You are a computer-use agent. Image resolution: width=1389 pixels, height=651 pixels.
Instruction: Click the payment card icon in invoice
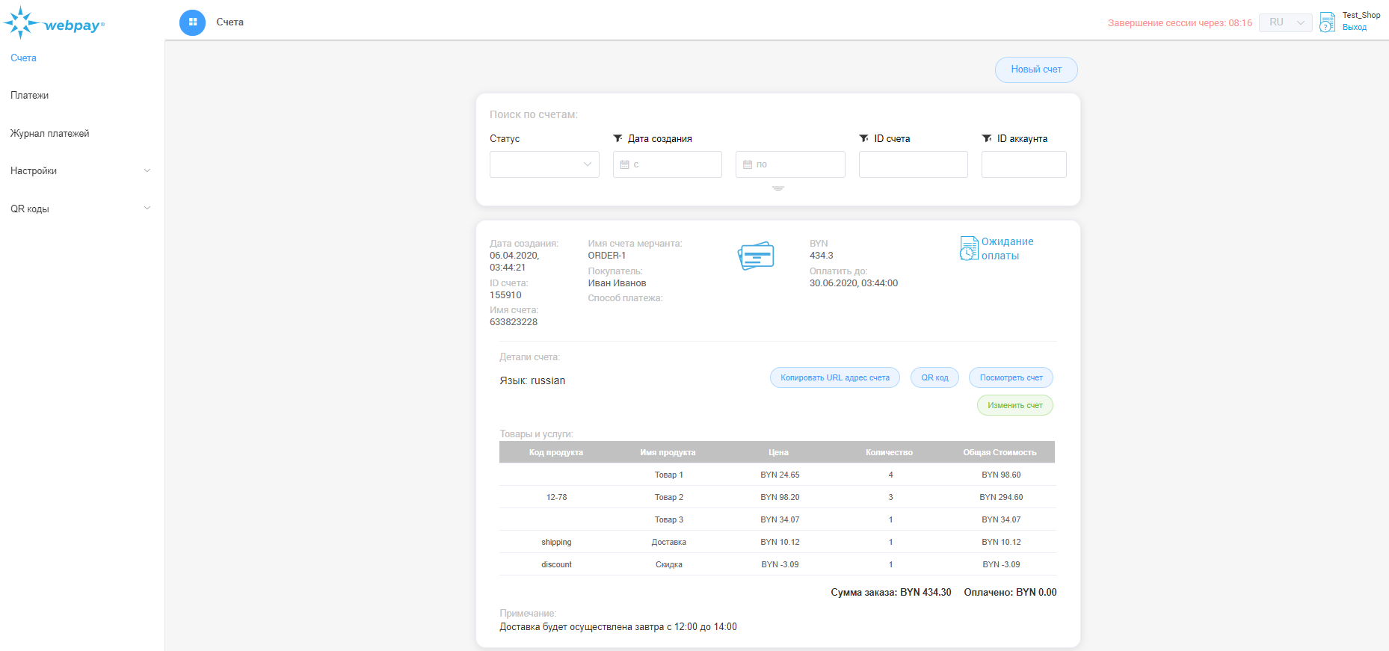(756, 256)
